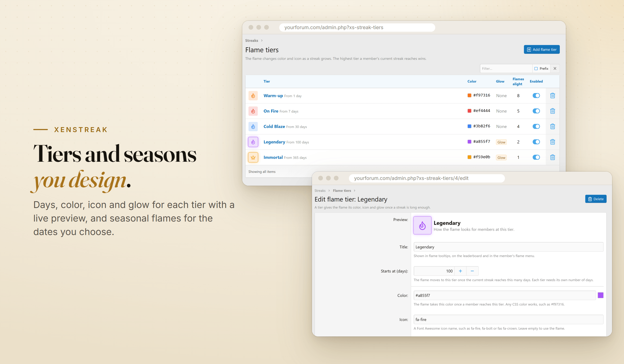Delete the Cold Blaze tier with its trash icon

pyautogui.click(x=552, y=127)
